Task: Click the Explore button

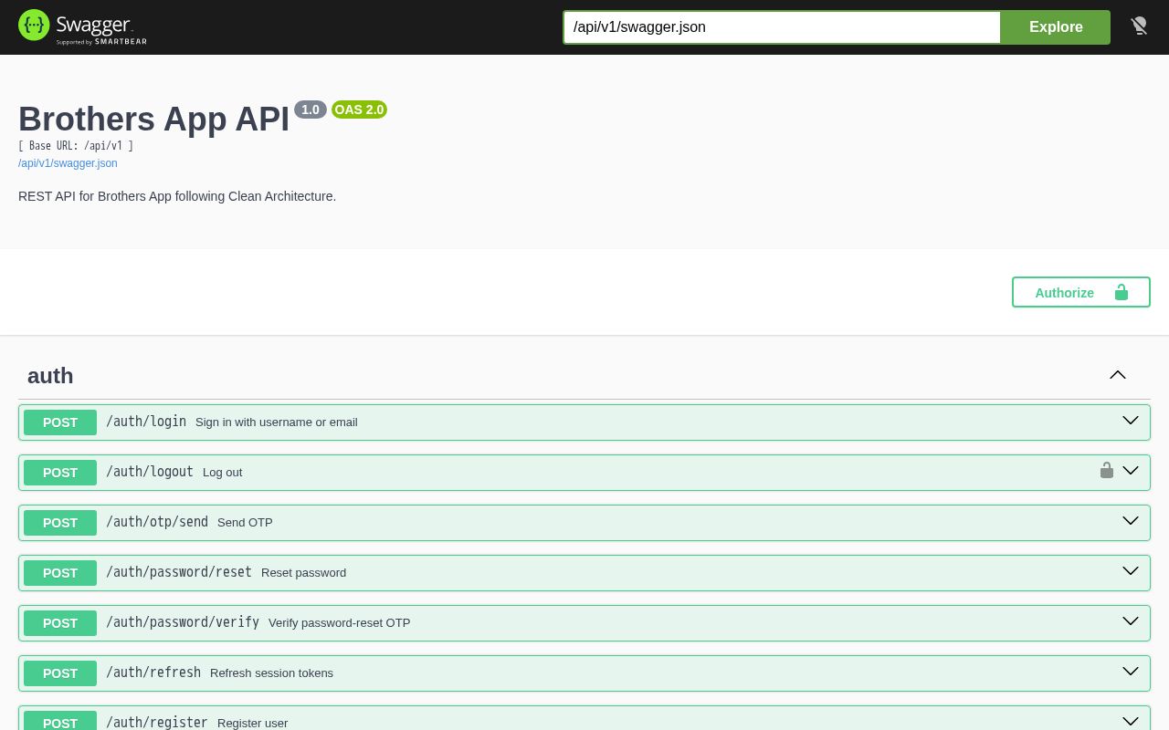Action: [x=1056, y=27]
